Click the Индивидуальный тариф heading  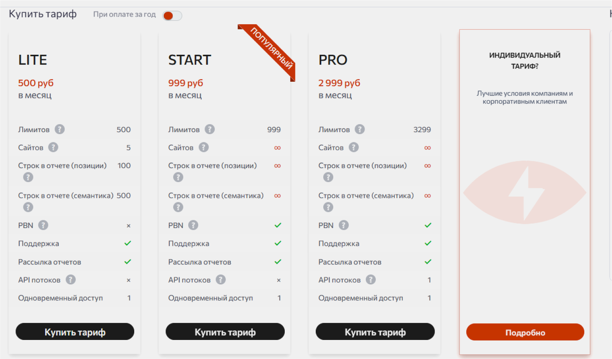click(x=525, y=61)
